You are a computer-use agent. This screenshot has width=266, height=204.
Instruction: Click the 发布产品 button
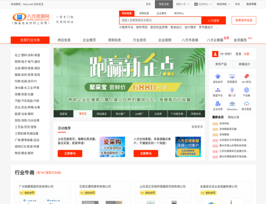click(221, 64)
